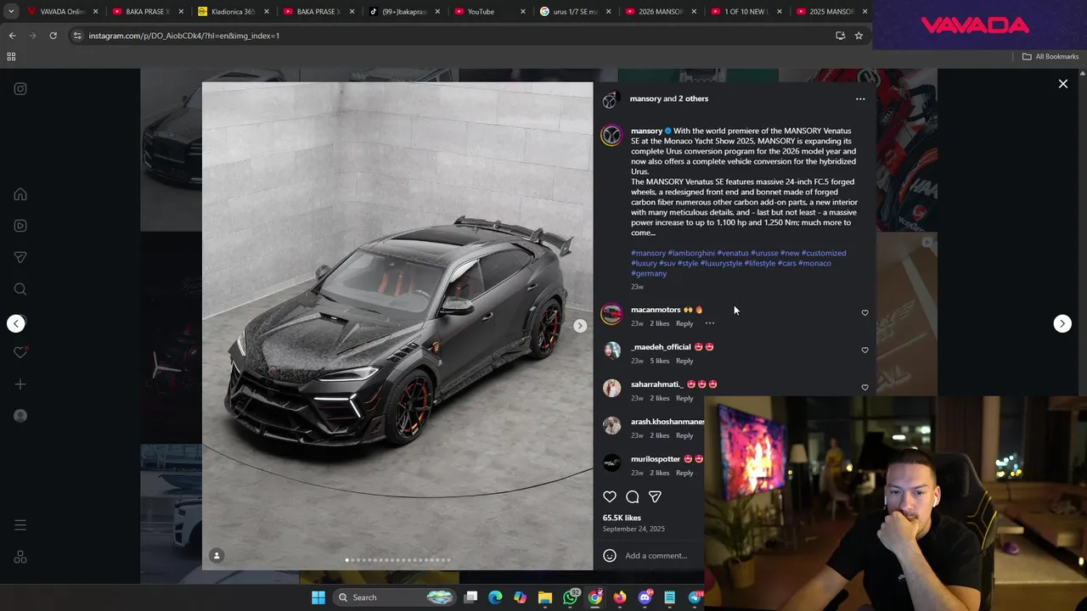Screen dimensions: 1087x611
Task: Reload the Instagram page
Action: (53, 36)
